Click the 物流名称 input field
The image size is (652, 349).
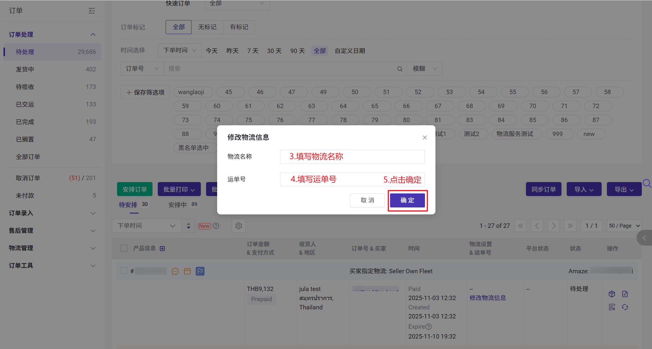click(x=352, y=157)
